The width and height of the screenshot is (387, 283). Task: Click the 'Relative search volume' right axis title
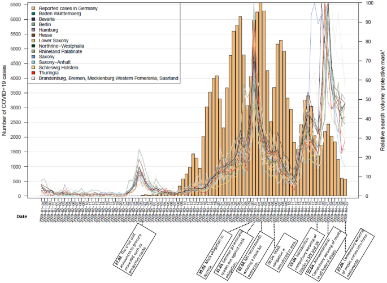tap(382, 100)
